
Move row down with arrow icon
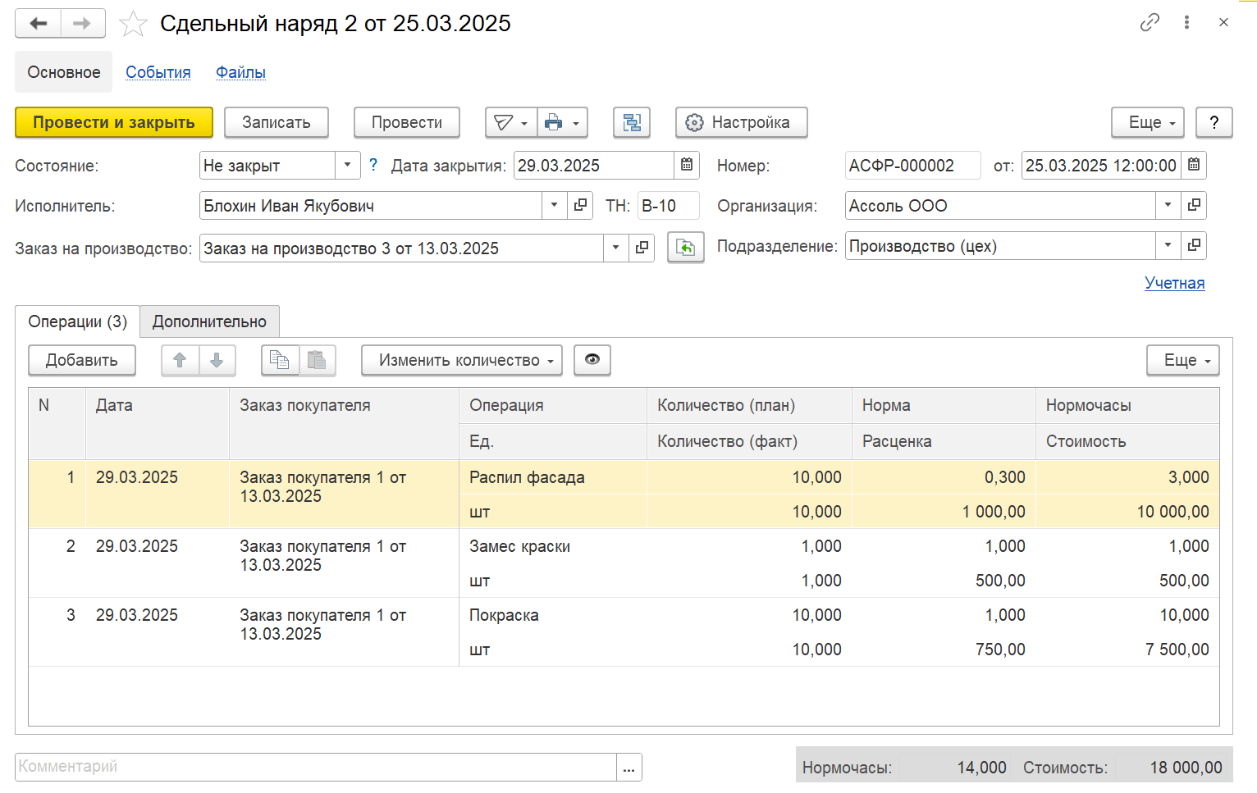217,360
